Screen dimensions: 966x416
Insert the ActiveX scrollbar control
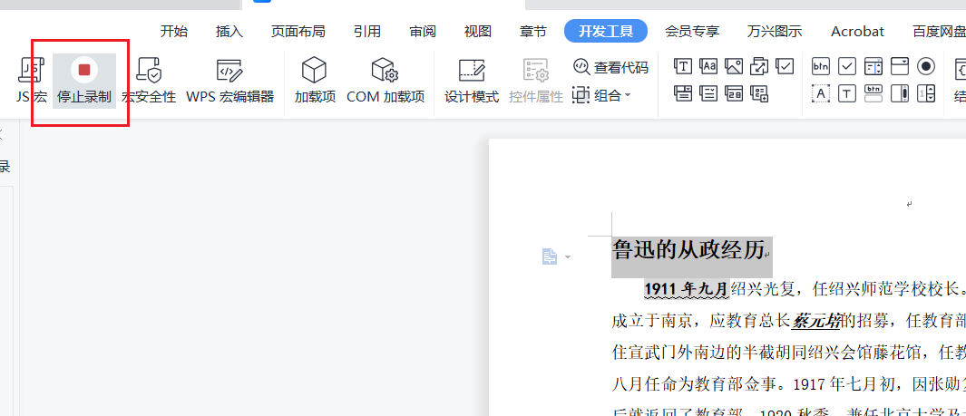click(x=900, y=92)
